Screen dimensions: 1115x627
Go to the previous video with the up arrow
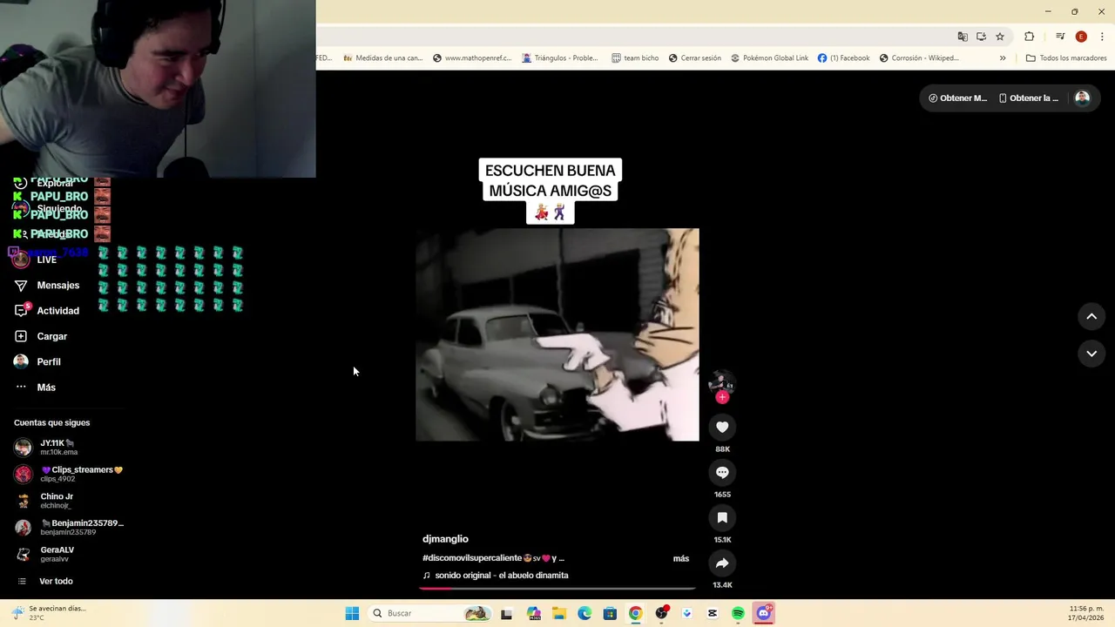(x=1091, y=317)
